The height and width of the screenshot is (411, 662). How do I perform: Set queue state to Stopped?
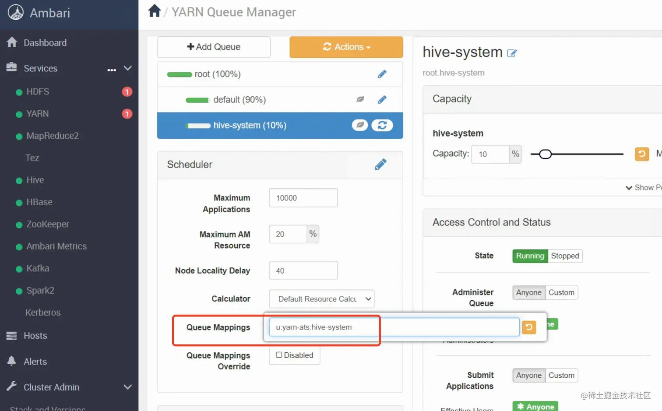coord(565,256)
